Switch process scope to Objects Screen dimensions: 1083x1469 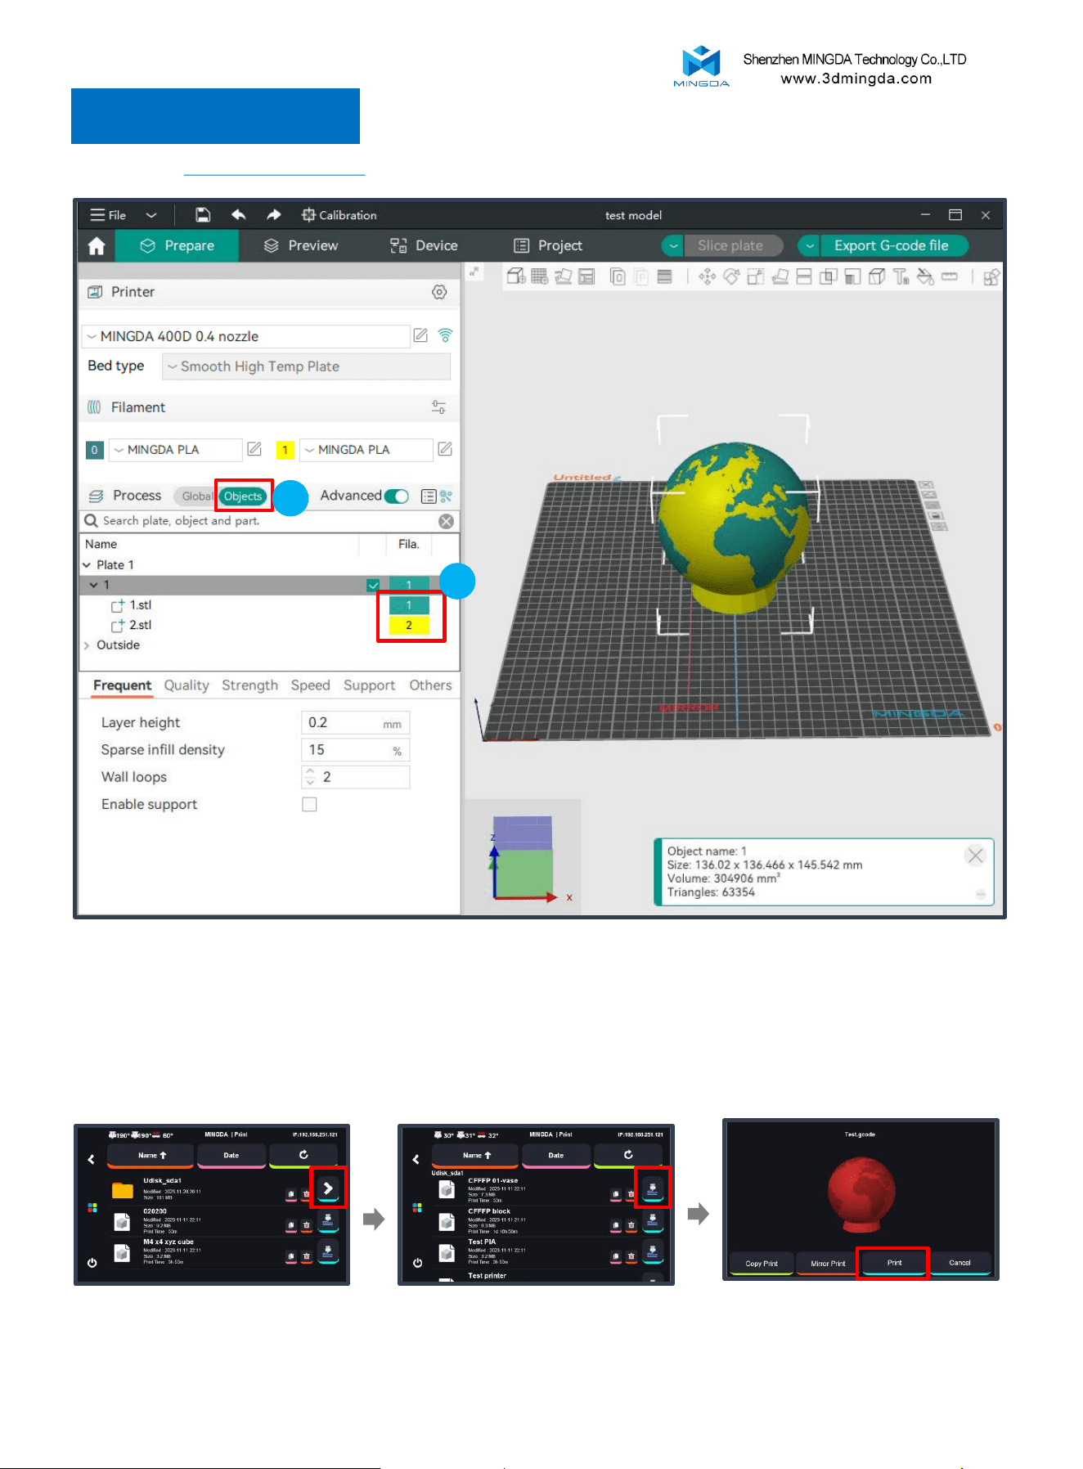(x=243, y=496)
